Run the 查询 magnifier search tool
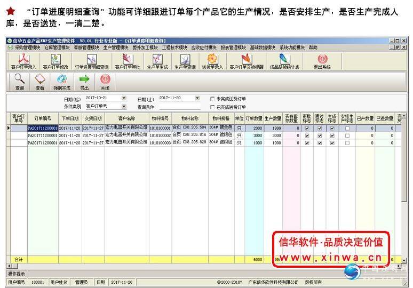Screen dimensions: 413x288 20,82
